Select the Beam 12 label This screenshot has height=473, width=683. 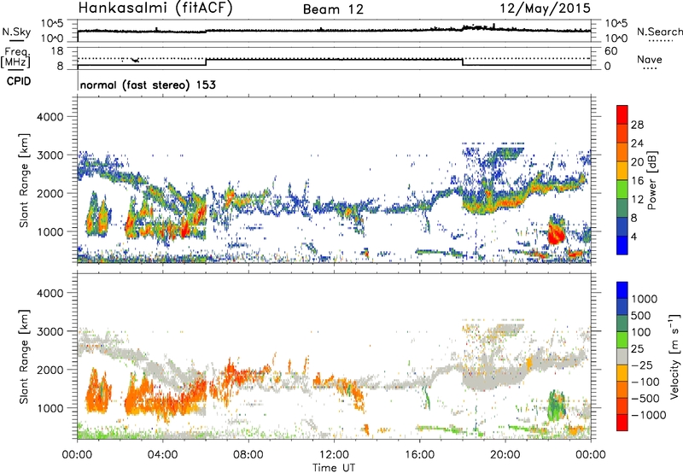tap(333, 9)
